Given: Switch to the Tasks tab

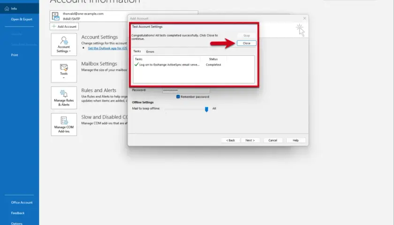Looking at the screenshot, I should coord(137,51).
